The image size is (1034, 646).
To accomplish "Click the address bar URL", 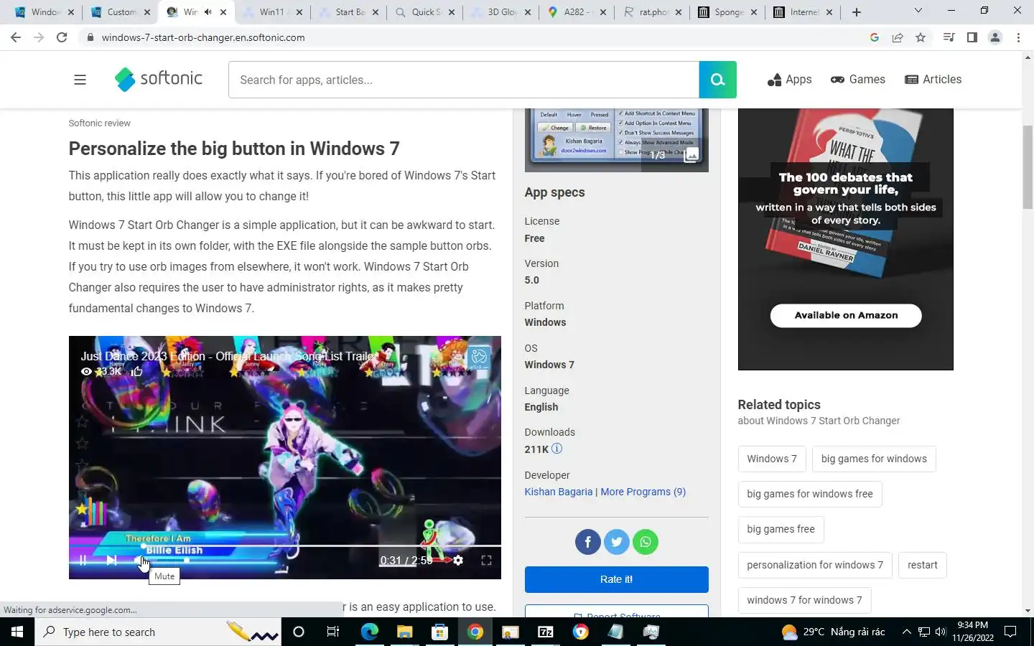I will coord(203,37).
